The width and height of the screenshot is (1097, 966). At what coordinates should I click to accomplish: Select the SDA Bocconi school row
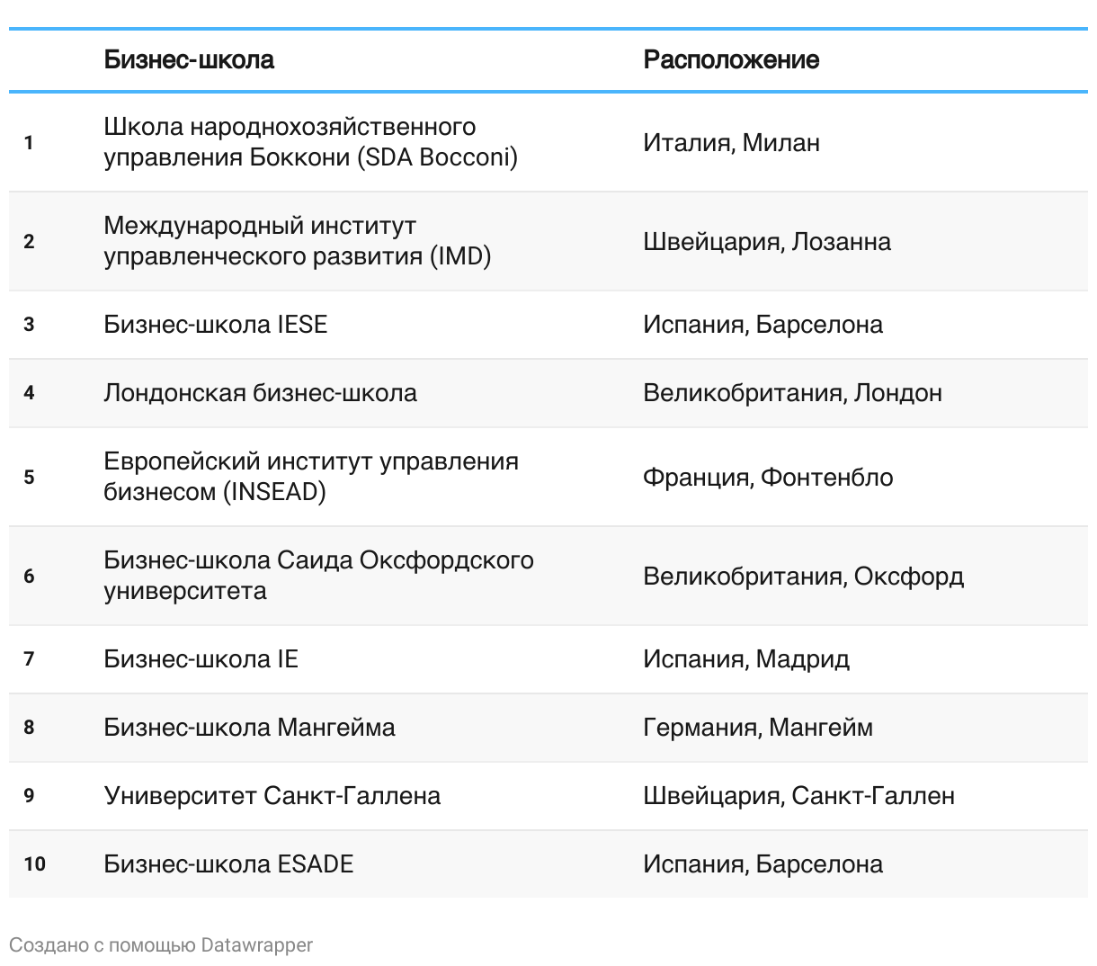pos(548,142)
